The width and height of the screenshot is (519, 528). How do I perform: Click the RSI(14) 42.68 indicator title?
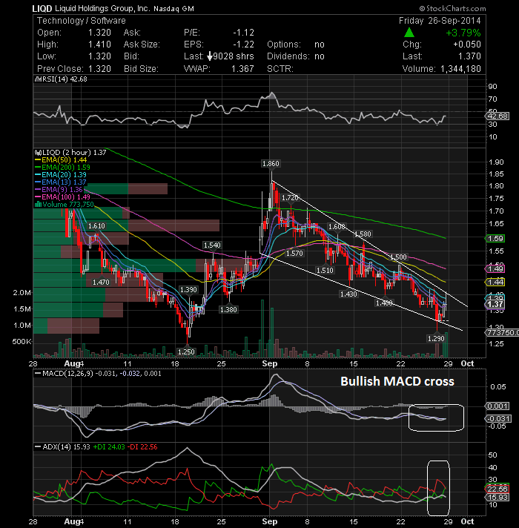coord(65,79)
